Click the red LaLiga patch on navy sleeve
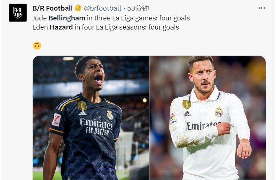The image size is (277, 180). pyautogui.click(x=57, y=120)
